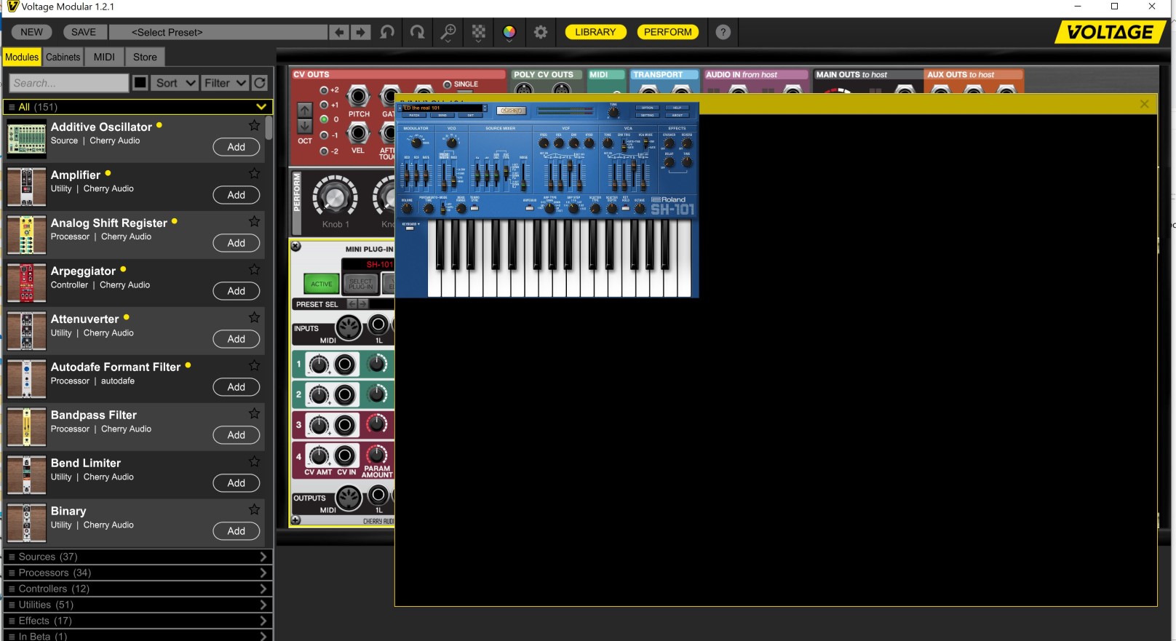The width and height of the screenshot is (1176, 641).
Task: Open the PERFORM view
Action: coord(668,32)
